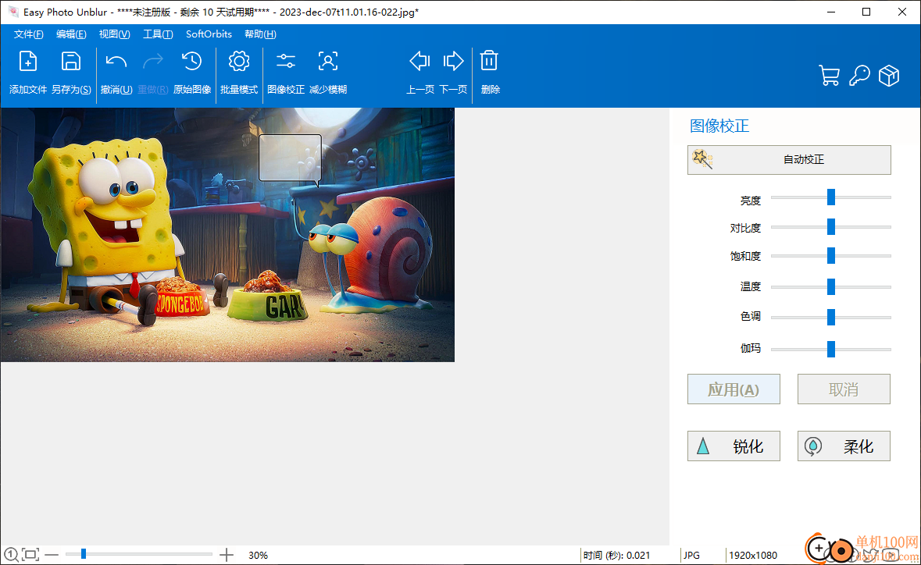Click the 30% zoom value
The width and height of the screenshot is (921, 565).
[x=258, y=555]
